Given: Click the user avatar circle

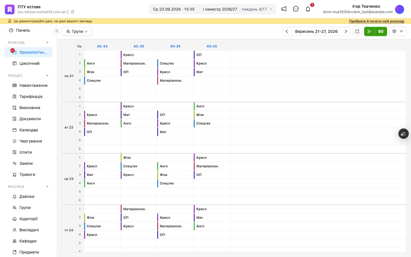Looking at the screenshot, I should click(x=400, y=9).
